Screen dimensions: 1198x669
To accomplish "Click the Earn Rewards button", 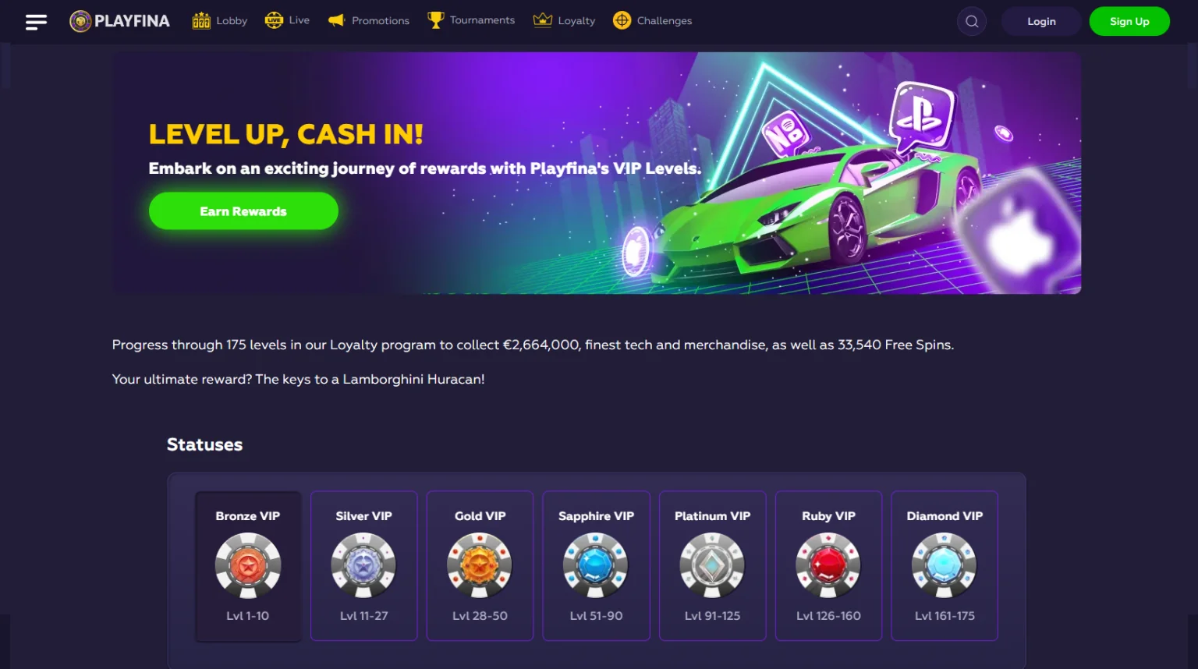I will click(x=243, y=211).
